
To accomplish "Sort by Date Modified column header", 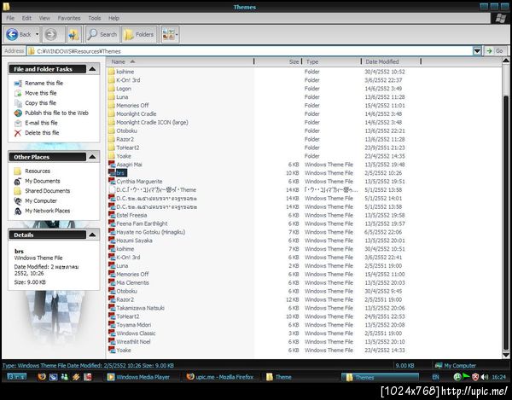I will (391, 61).
